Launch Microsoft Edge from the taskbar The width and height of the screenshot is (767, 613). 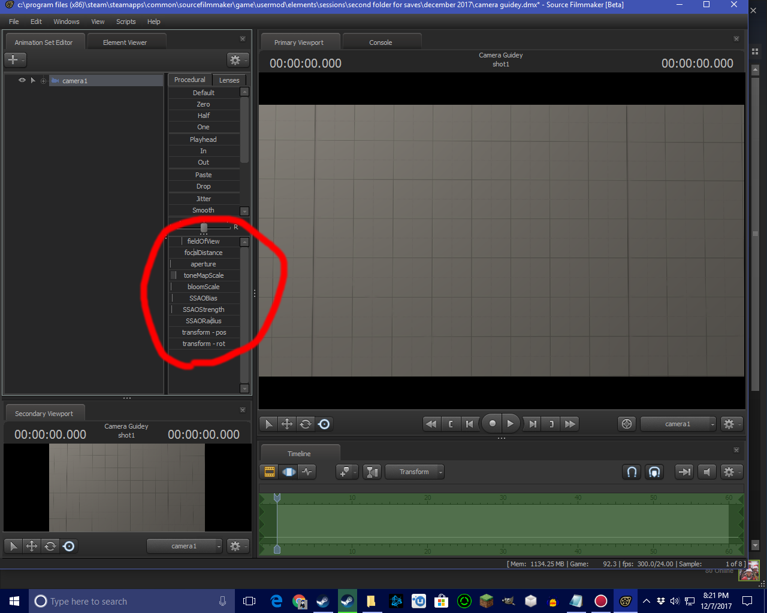(x=276, y=601)
